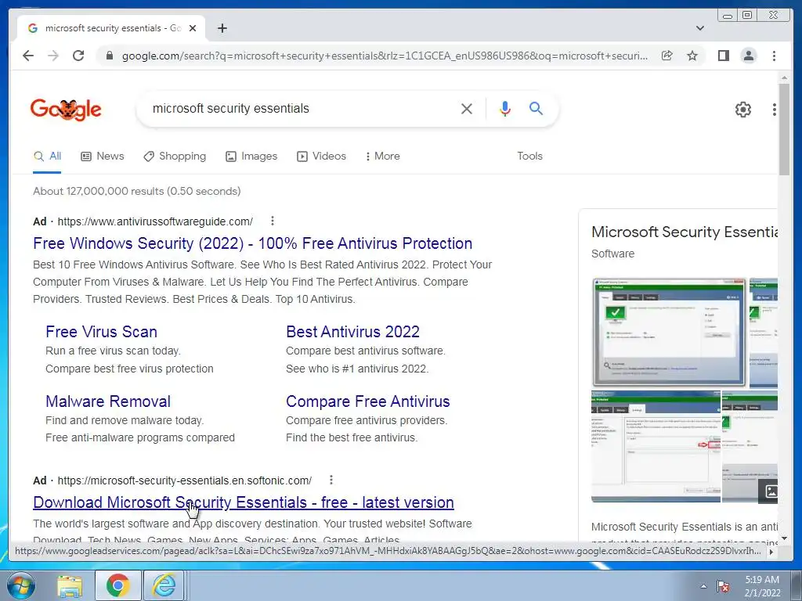Click the Chrome taskbar icon
Viewport: 802px width, 601px height.
pos(117,585)
